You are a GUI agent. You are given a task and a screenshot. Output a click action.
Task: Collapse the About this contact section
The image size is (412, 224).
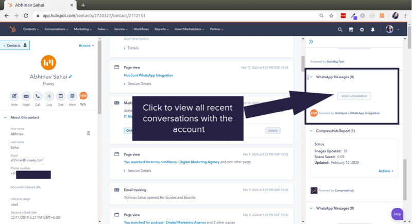point(6,117)
